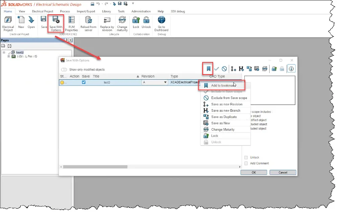
Task: Switch to the Electrical Project tab
Action: pyautogui.click(x=43, y=11)
